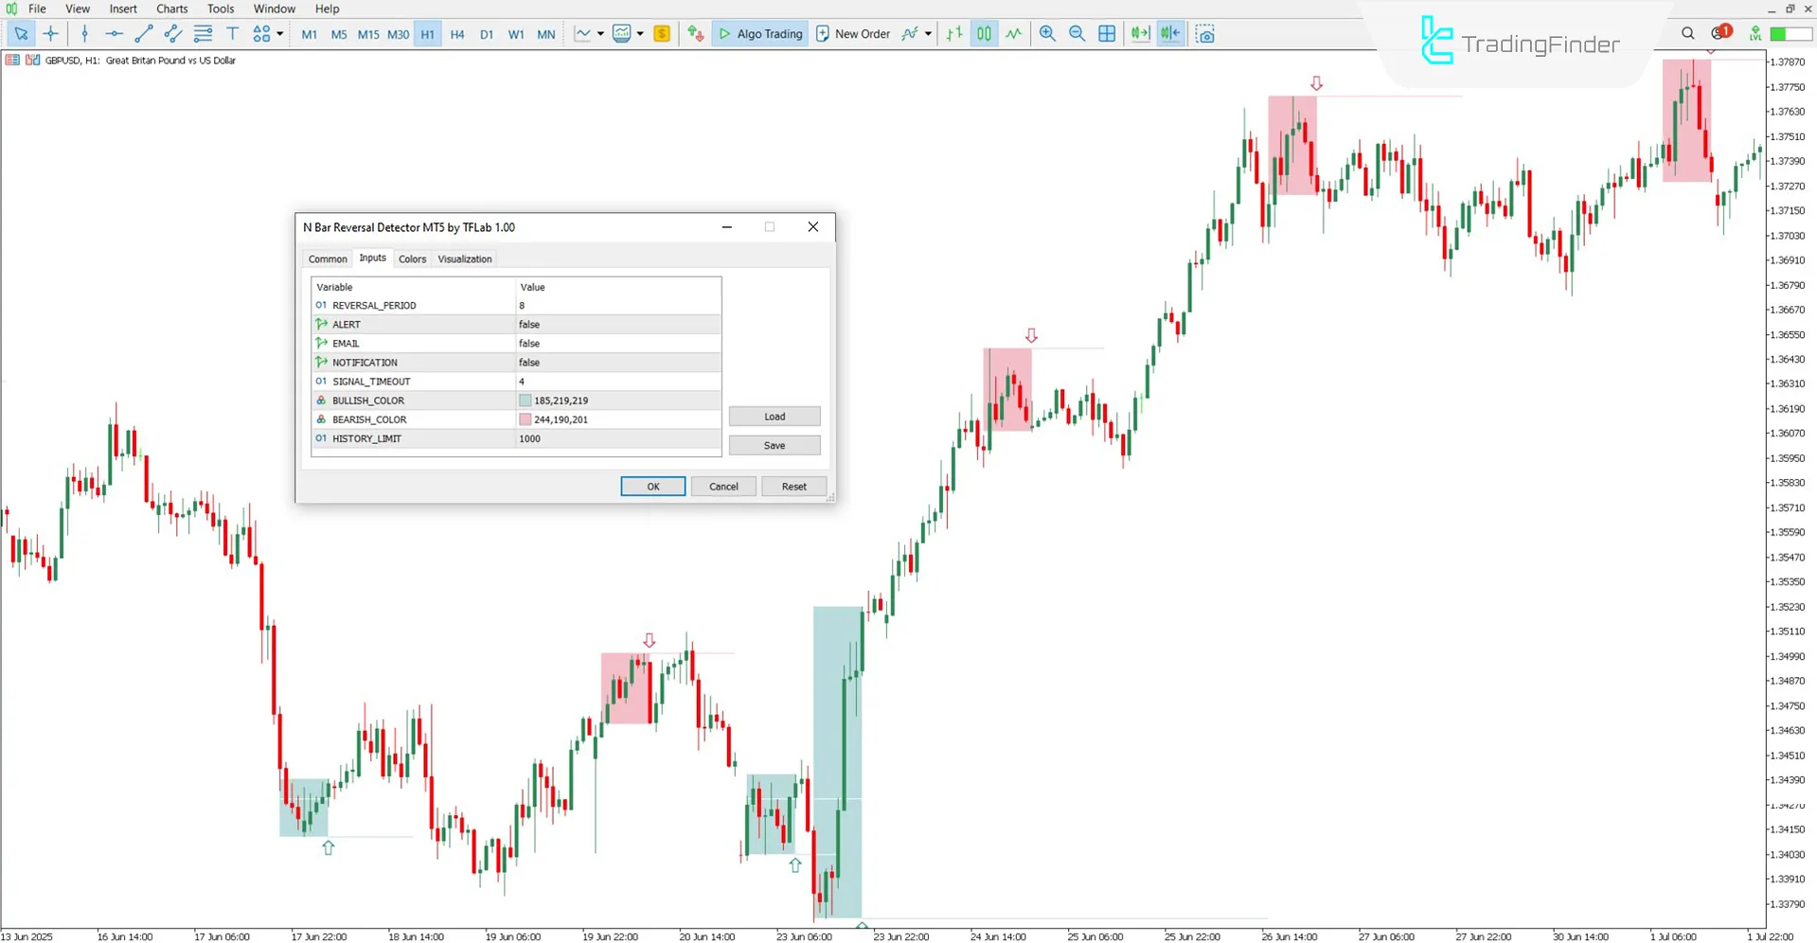Zoom out on the chart
Screen dimensions: 1817x943
coord(1078,33)
